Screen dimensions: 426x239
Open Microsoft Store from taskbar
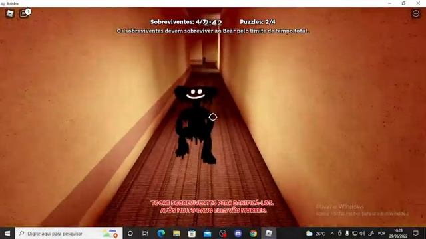pos(192,233)
